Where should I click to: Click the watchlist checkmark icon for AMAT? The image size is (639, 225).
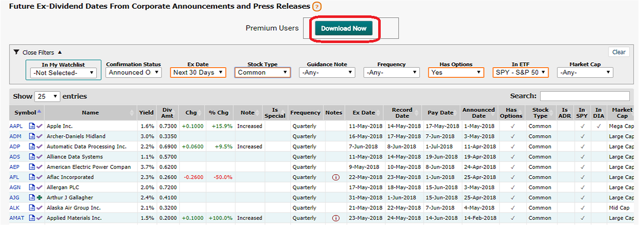(39, 218)
